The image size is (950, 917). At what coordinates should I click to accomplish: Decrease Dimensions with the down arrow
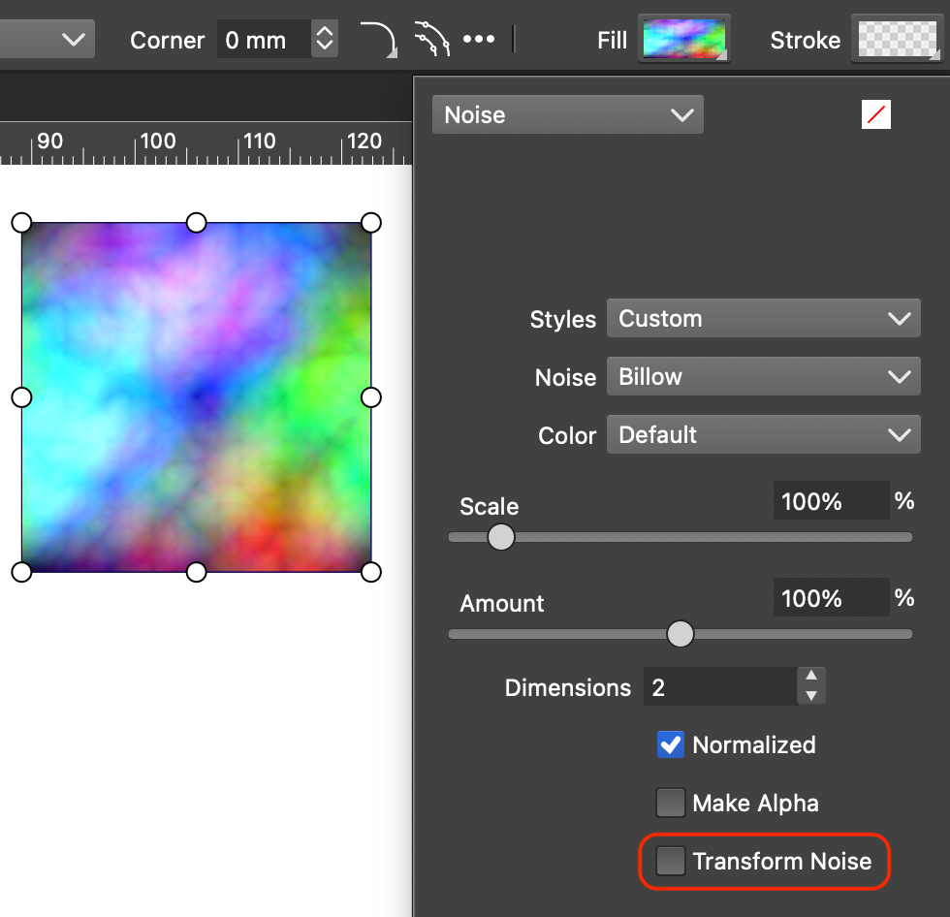pyautogui.click(x=811, y=697)
